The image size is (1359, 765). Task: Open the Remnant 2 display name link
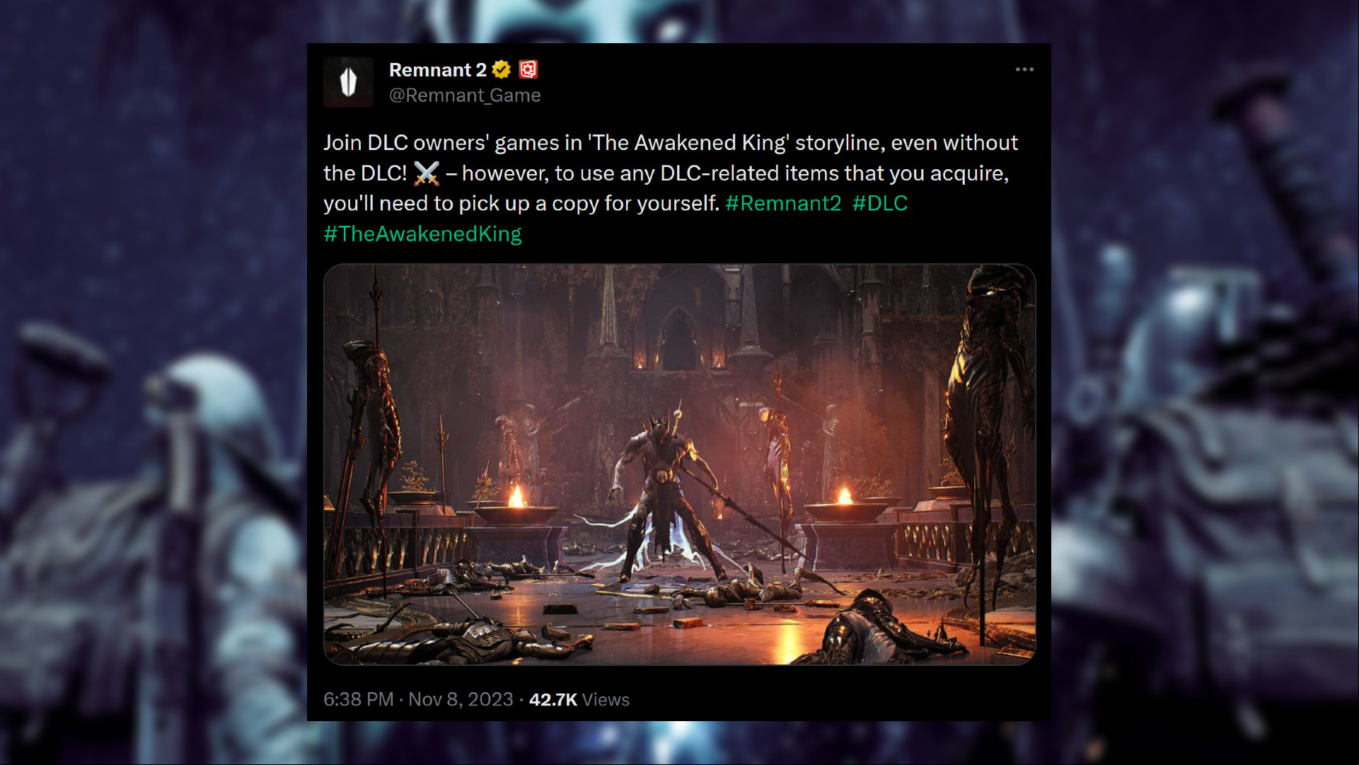[x=437, y=70]
